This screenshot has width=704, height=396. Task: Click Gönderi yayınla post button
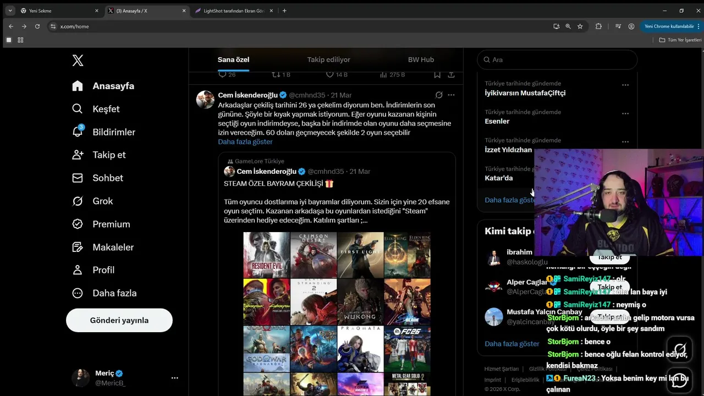click(119, 320)
